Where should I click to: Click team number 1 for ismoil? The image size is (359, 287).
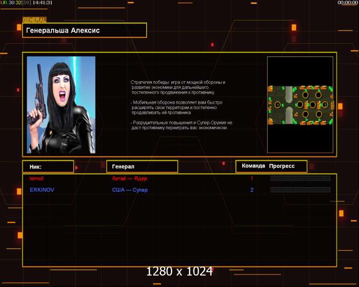pyautogui.click(x=252, y=178)
